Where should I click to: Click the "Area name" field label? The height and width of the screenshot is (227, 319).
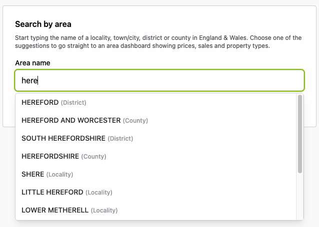tap(32, 63)
